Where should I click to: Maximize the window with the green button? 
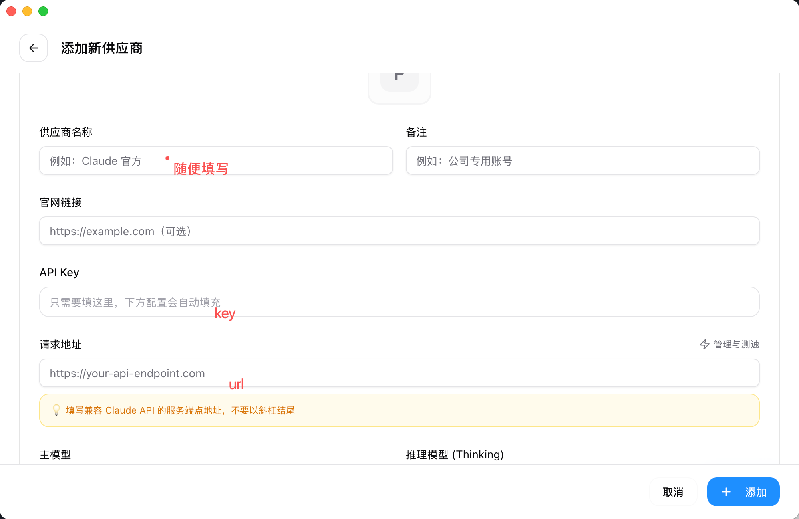click(43, 11)
